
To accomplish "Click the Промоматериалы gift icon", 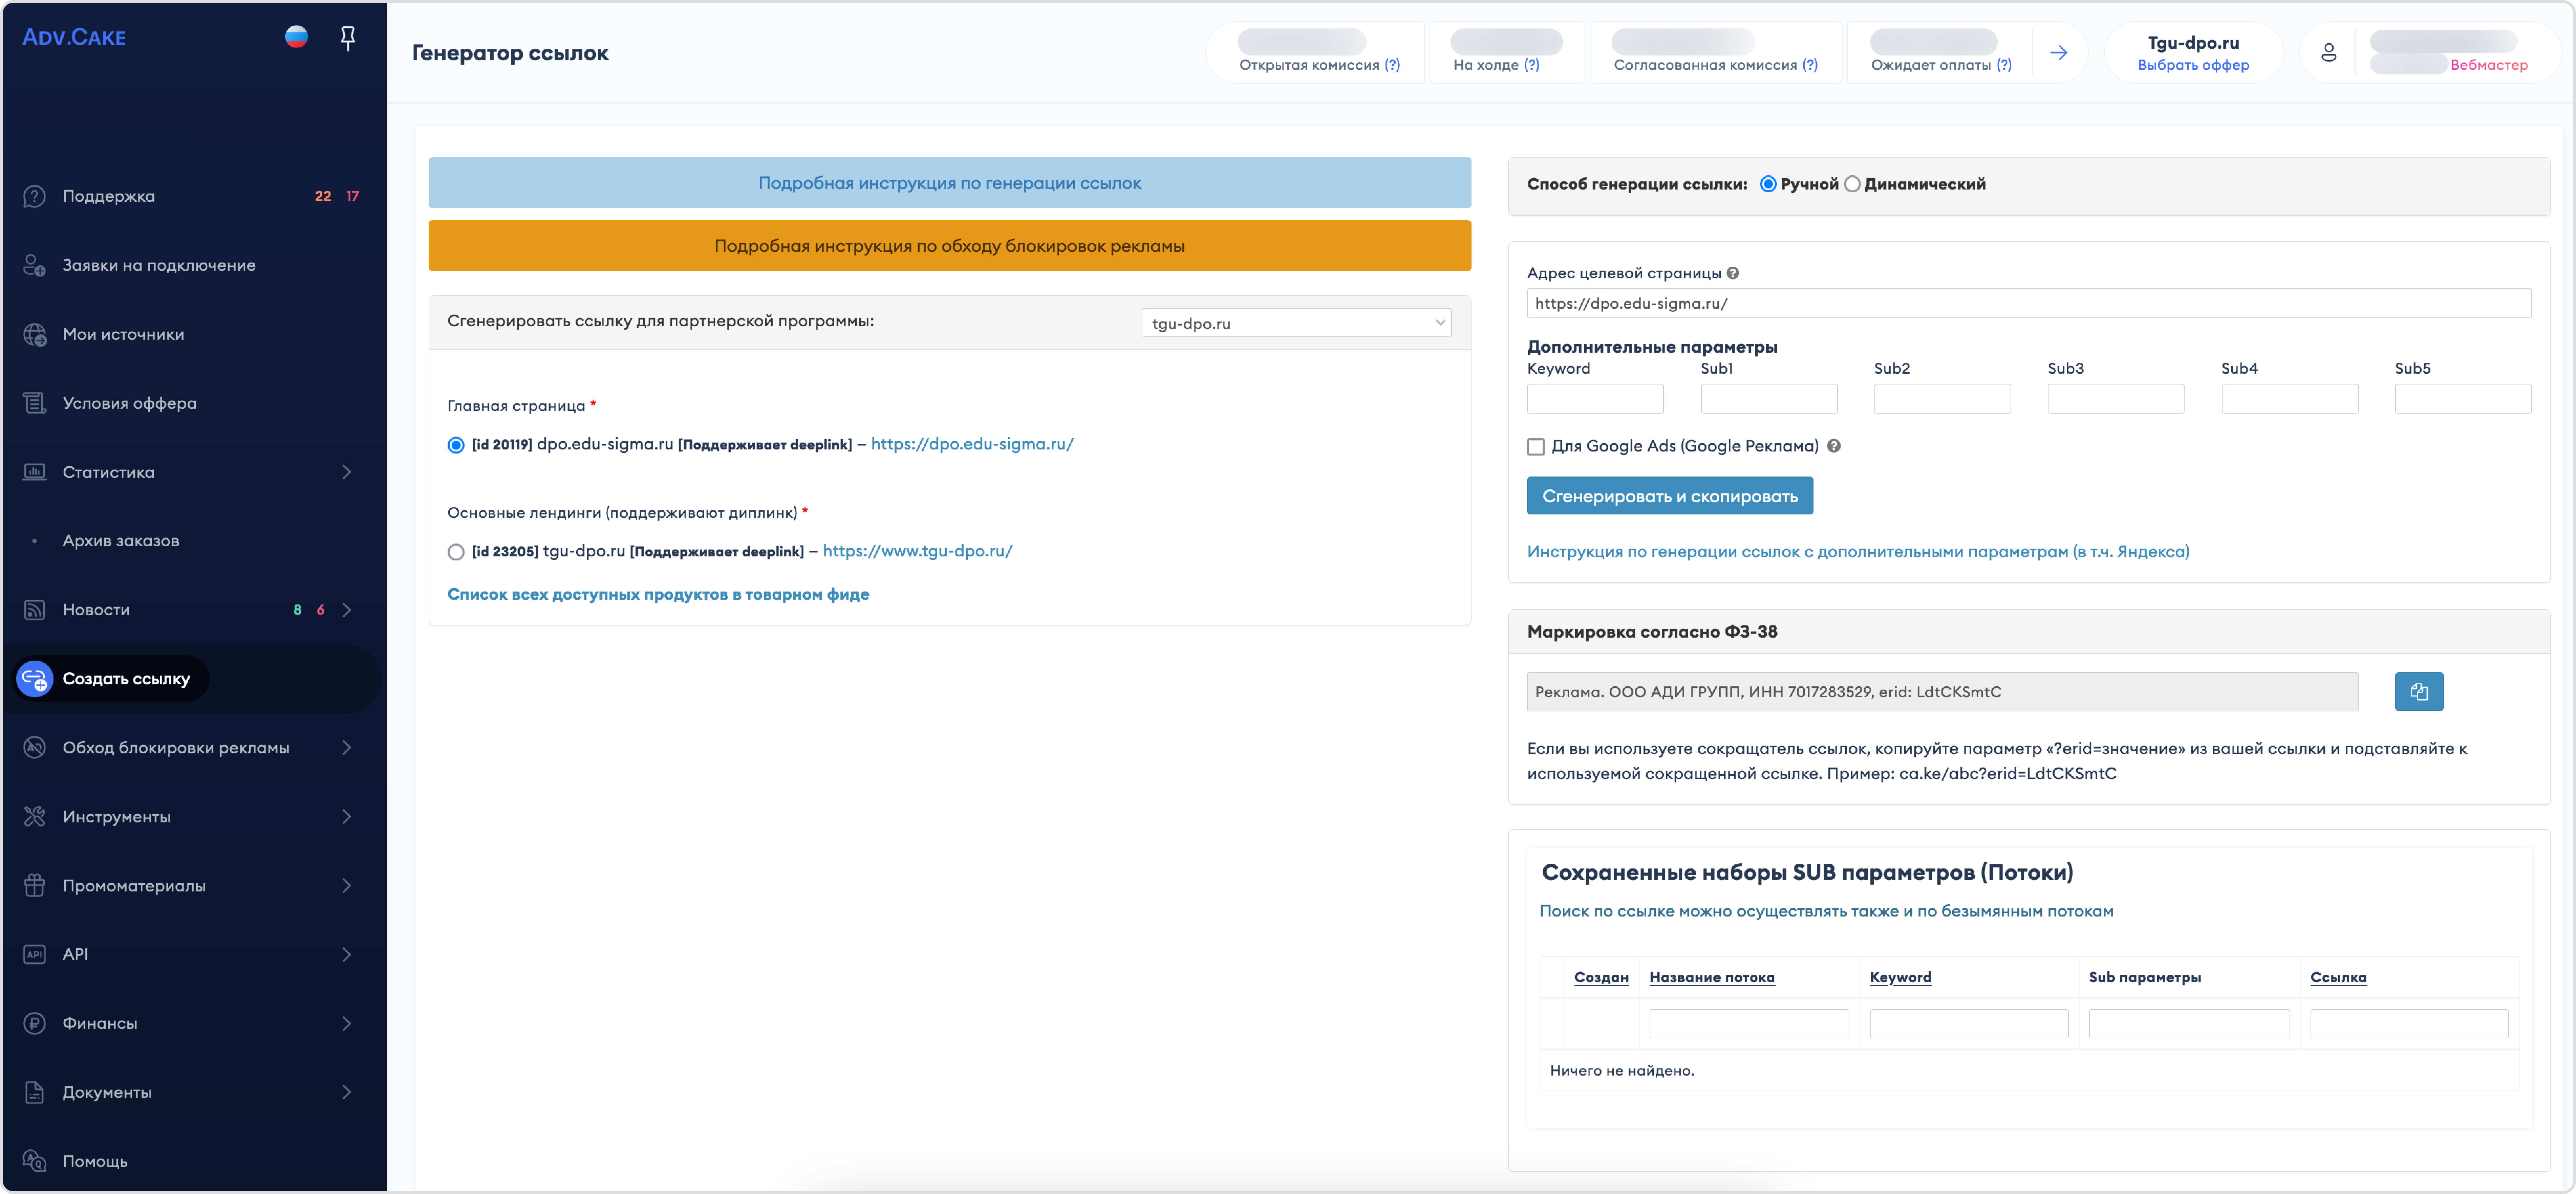I will pos(35,885).
